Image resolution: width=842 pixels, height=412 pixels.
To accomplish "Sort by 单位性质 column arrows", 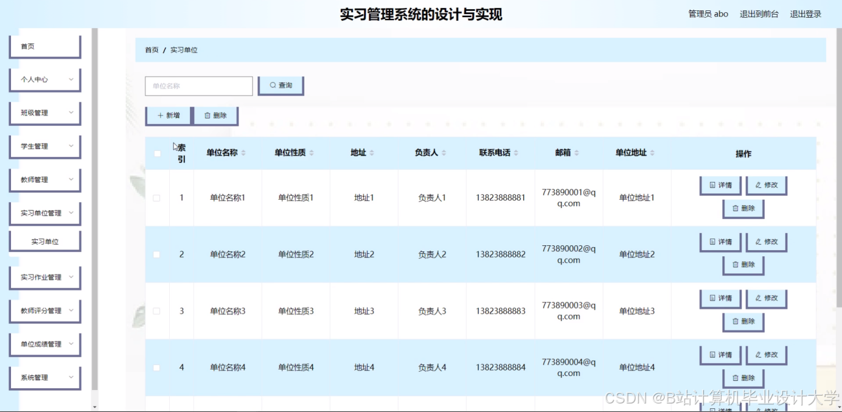I will [x=311, y=153].
